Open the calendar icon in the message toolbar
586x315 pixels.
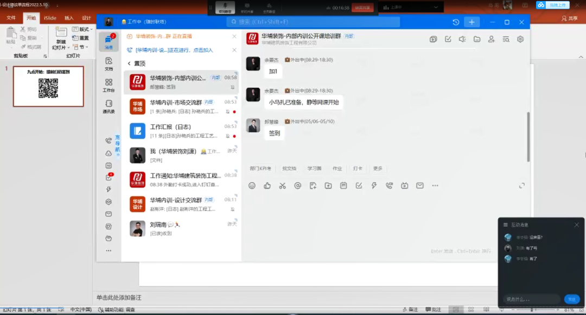(x=343, y=185)
